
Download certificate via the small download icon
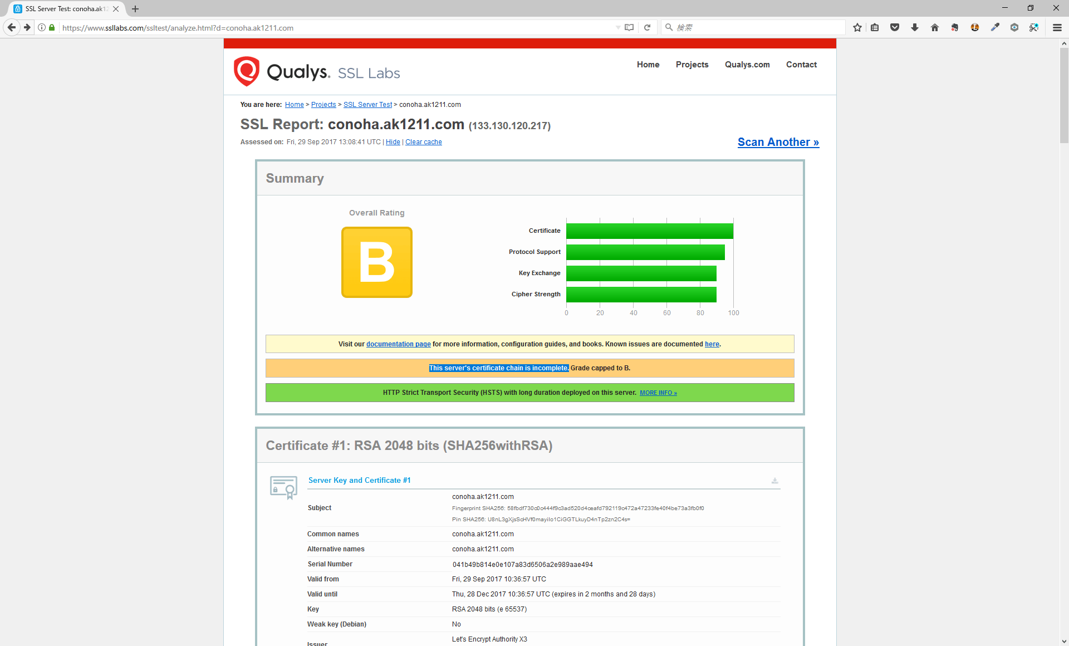[x=774, y=481]
